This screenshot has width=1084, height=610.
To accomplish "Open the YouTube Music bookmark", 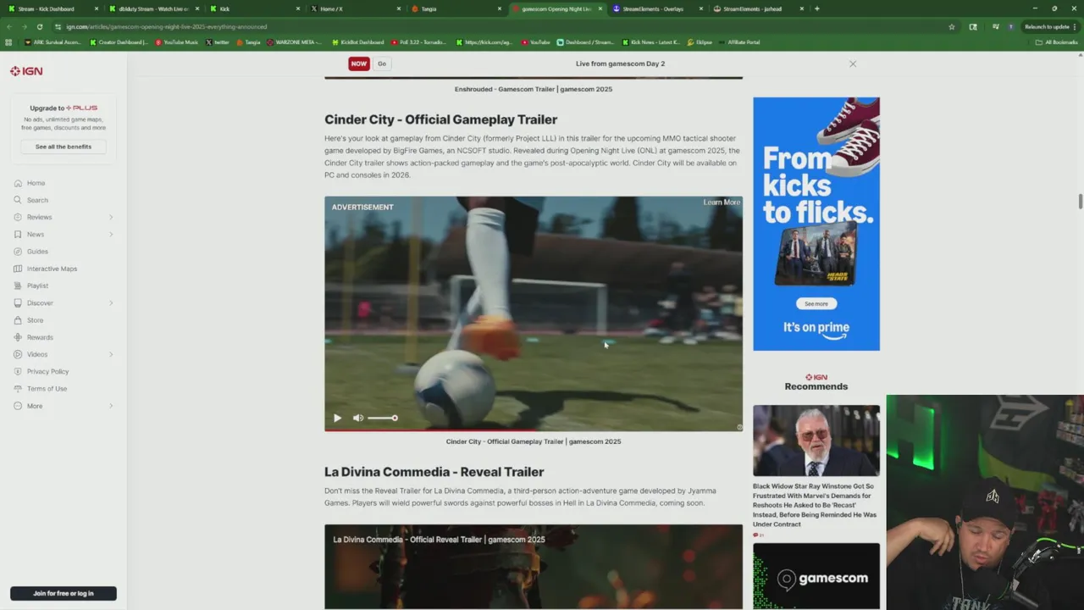I will pyautogui.click(x=176, y=42).
